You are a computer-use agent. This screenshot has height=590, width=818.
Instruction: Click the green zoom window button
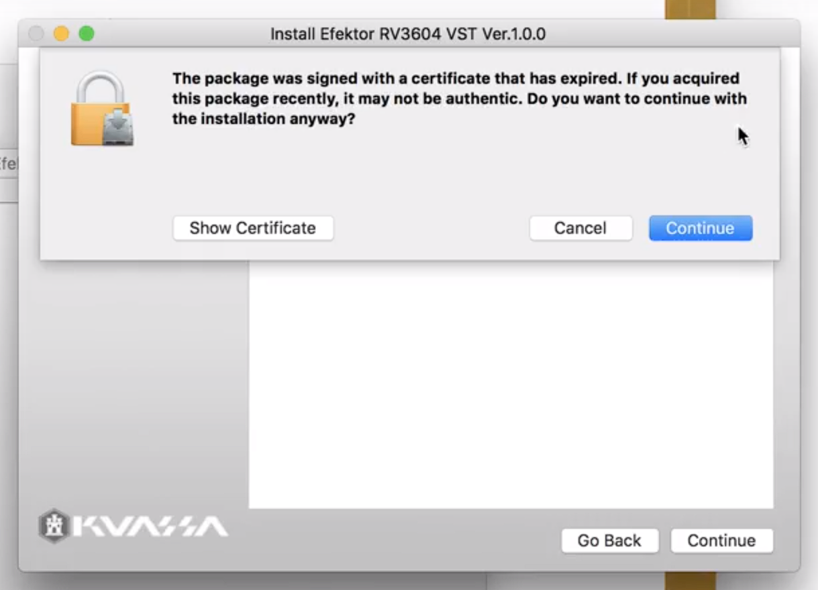coord(87,33)
